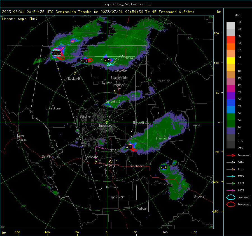252x236 pixels.
Task: Click the 9.1 top label near Drumheller
Action: 129,147
